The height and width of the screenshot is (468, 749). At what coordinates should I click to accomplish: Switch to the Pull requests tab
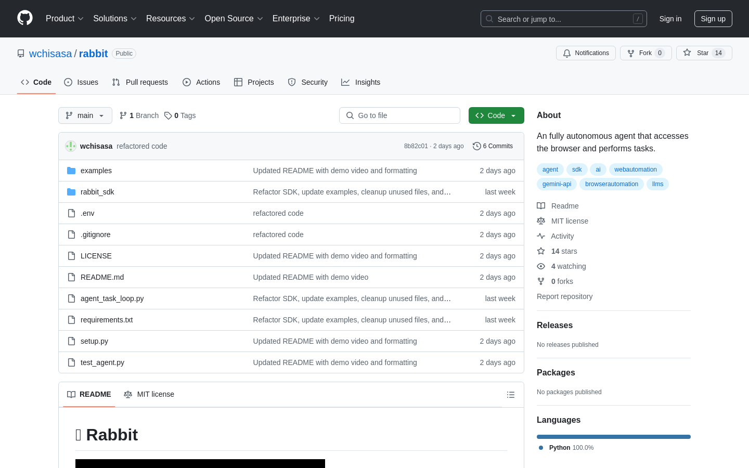point(140,82)
